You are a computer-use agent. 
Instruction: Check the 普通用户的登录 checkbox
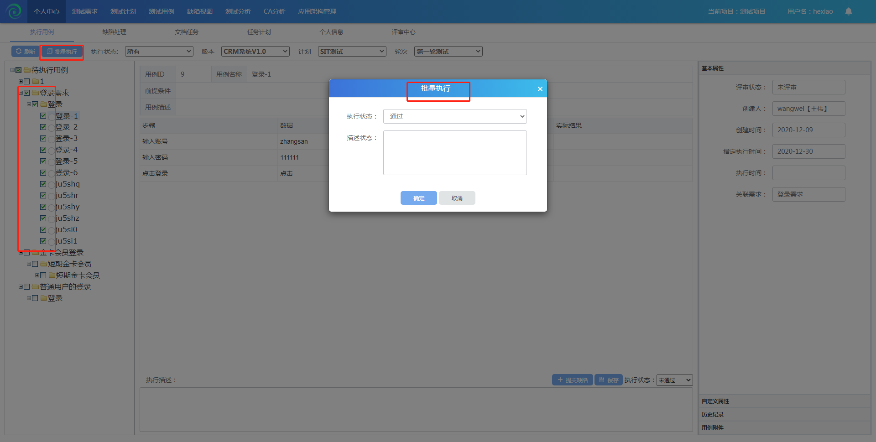pos(27,287)
